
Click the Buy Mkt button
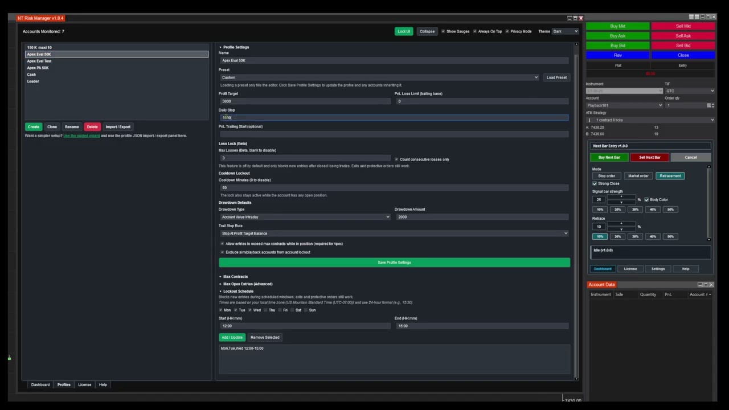[618, 26]
